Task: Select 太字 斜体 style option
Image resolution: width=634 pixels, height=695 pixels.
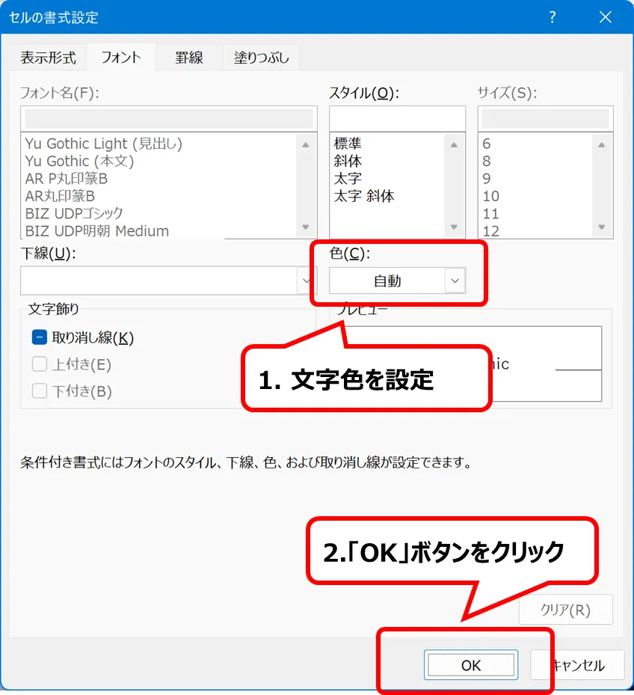Action: click(x=364, y=197)
